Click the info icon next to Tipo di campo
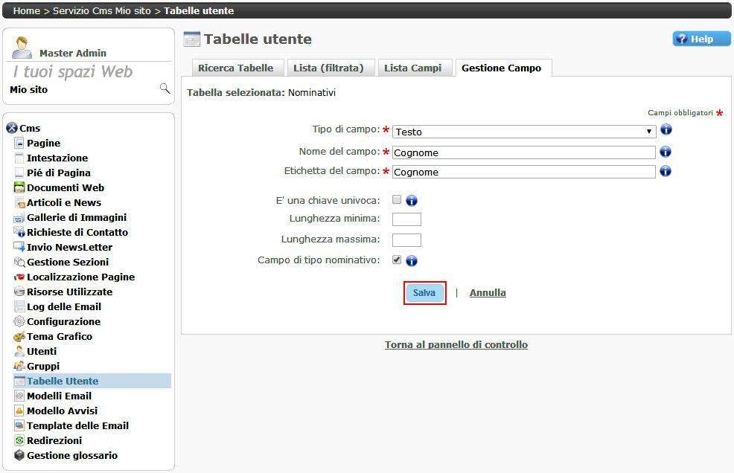The width and height of the screenshot is (734, 473). [x=666, y=129]
